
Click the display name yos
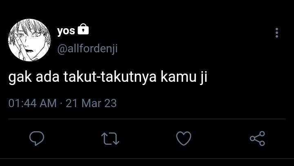coord(66,31)
